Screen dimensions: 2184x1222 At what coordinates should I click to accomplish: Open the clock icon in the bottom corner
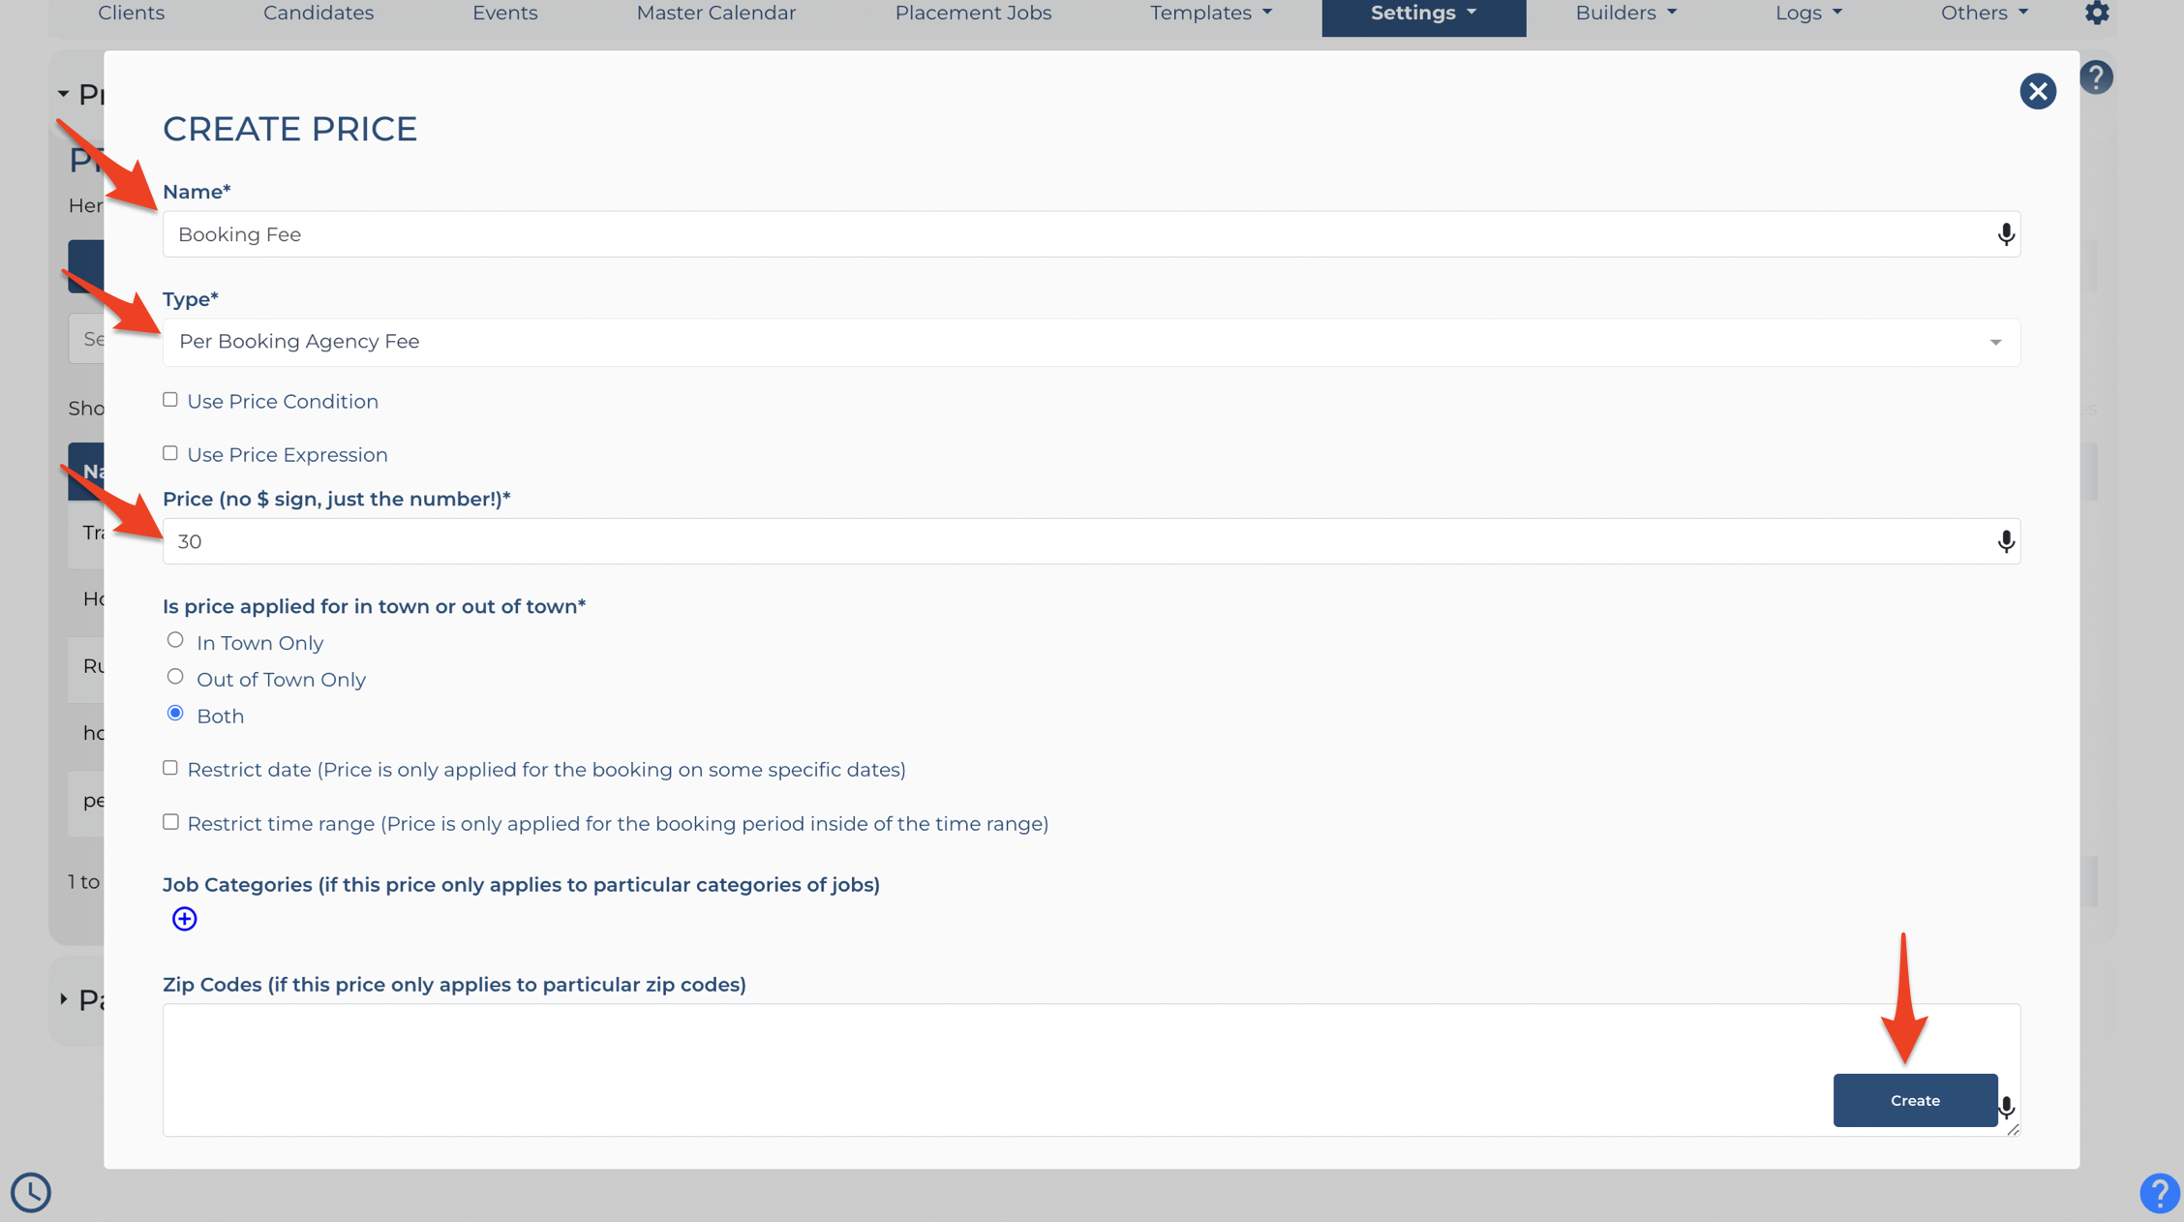(x=31, y=1192)
